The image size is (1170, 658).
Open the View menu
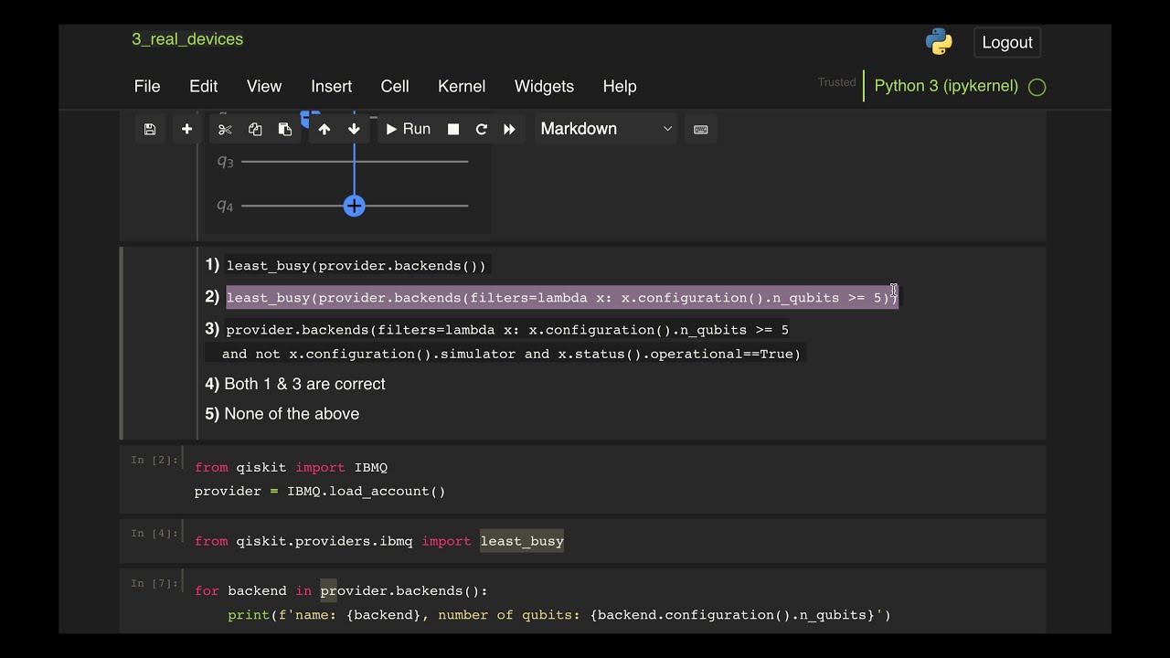[x=264, y=86]
